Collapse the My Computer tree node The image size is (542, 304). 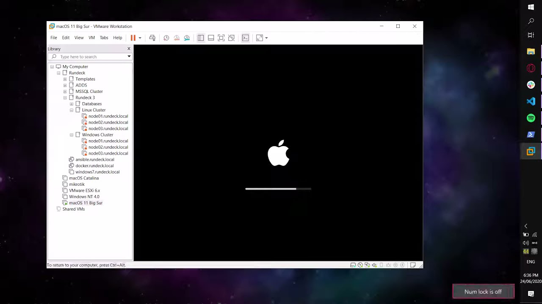[52, 67]
